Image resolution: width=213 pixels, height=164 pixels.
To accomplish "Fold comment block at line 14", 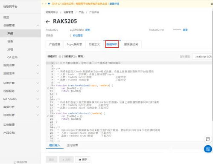I will [54, 99].
